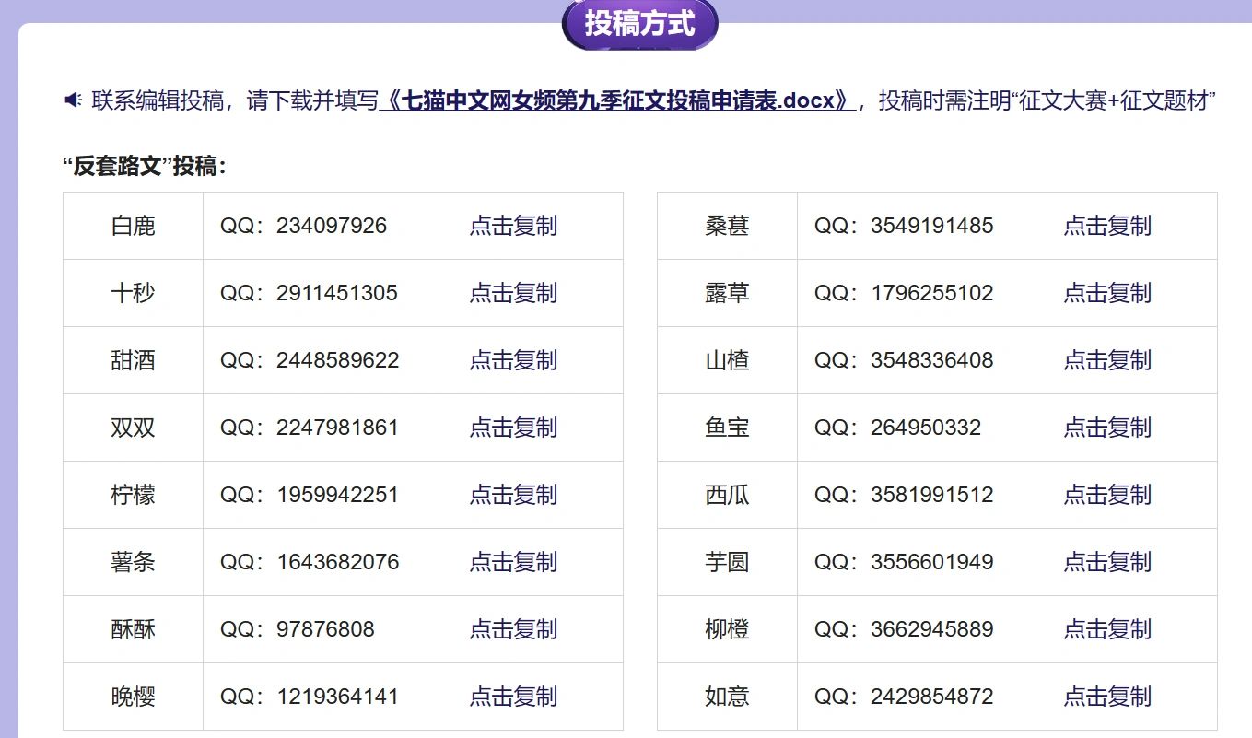
Task: Copy QQ number for 十秒
Action: coord(513,293)
